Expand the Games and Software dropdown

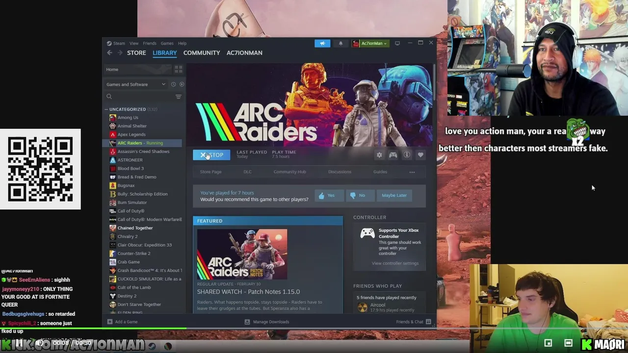(x=136, y=84)
